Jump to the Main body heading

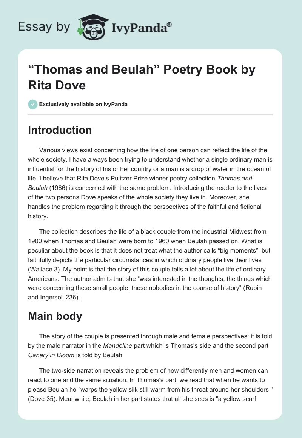(x=55, y=316)
